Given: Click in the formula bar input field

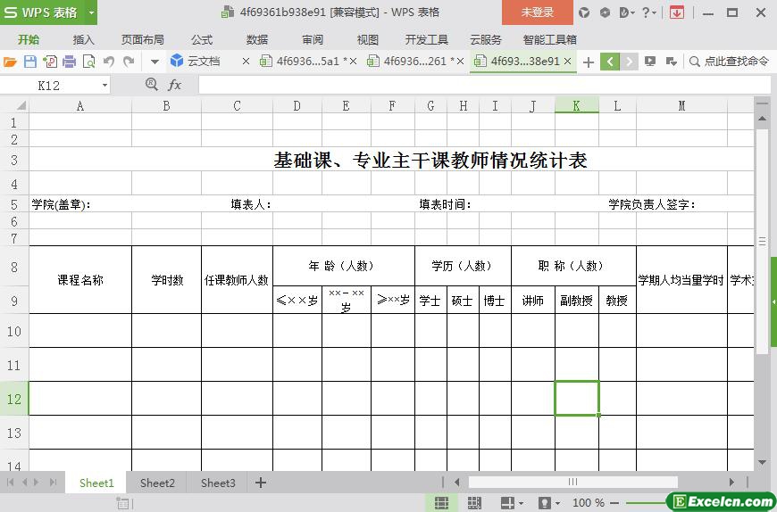Looking at the screenshot, I should pyautogui.click(x=482, y=85).
